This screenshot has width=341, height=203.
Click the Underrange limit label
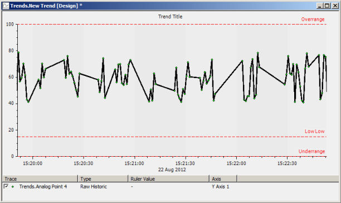(x=311, y=152)
